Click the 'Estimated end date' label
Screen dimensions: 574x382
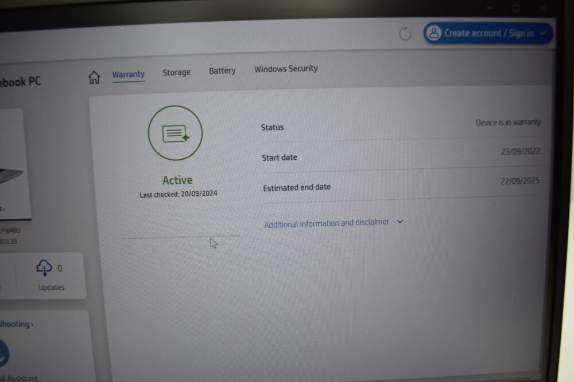point(297,187)
